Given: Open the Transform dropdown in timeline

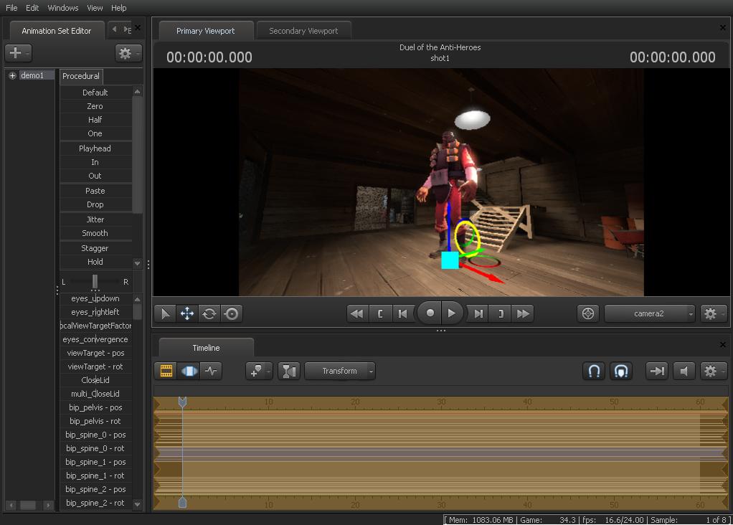Looking at the screenshot, I should 340,371.
